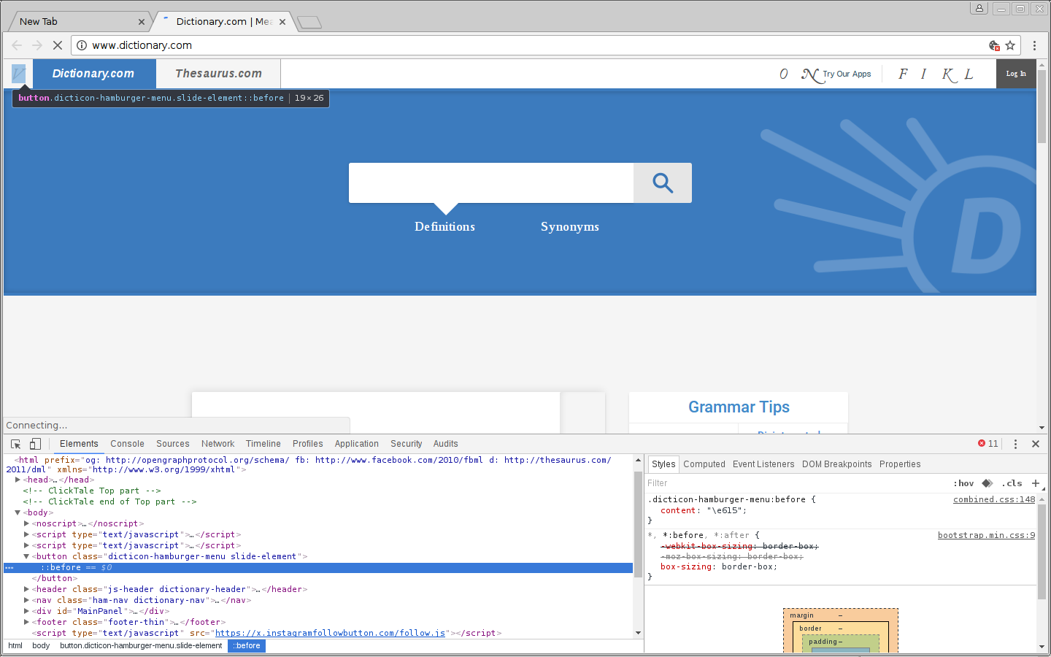Screen dimensions: 1051x657
Task: Click the Chrome forward arrow
Action: pos(37,45)
